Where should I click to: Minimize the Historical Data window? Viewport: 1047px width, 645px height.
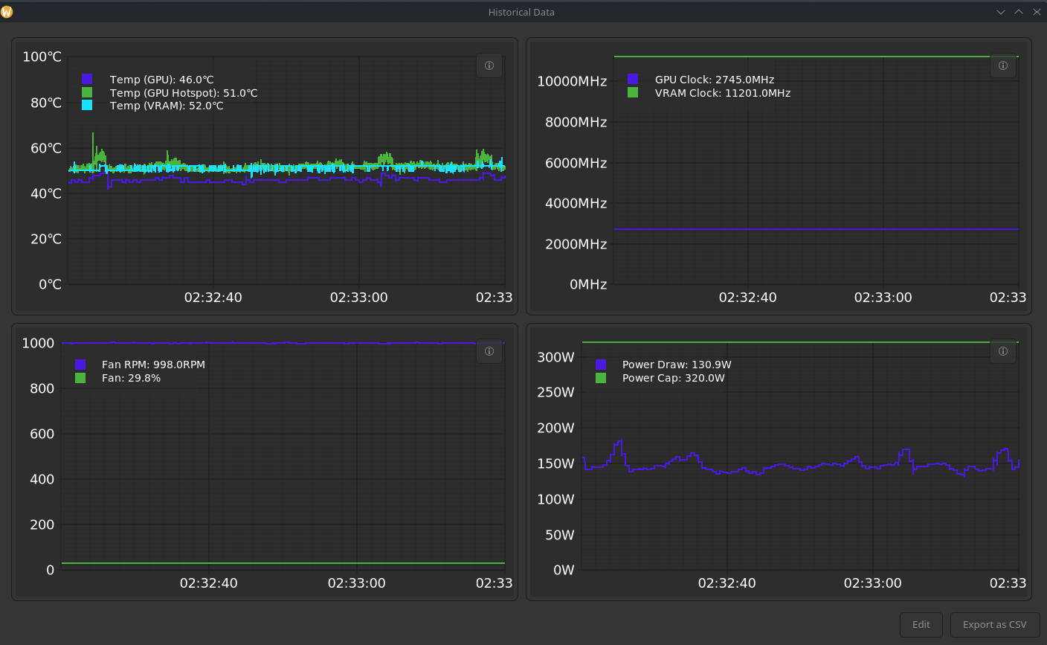point(1001,12)
